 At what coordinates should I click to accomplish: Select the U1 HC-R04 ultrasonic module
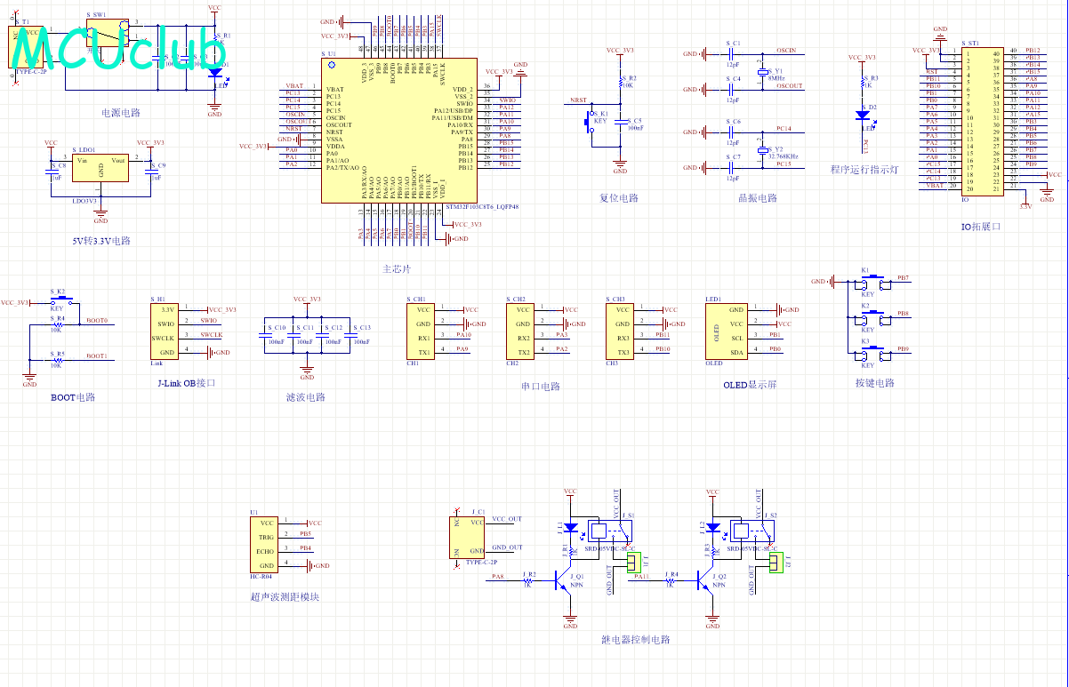pyautogui.click(x=266, y=544)
